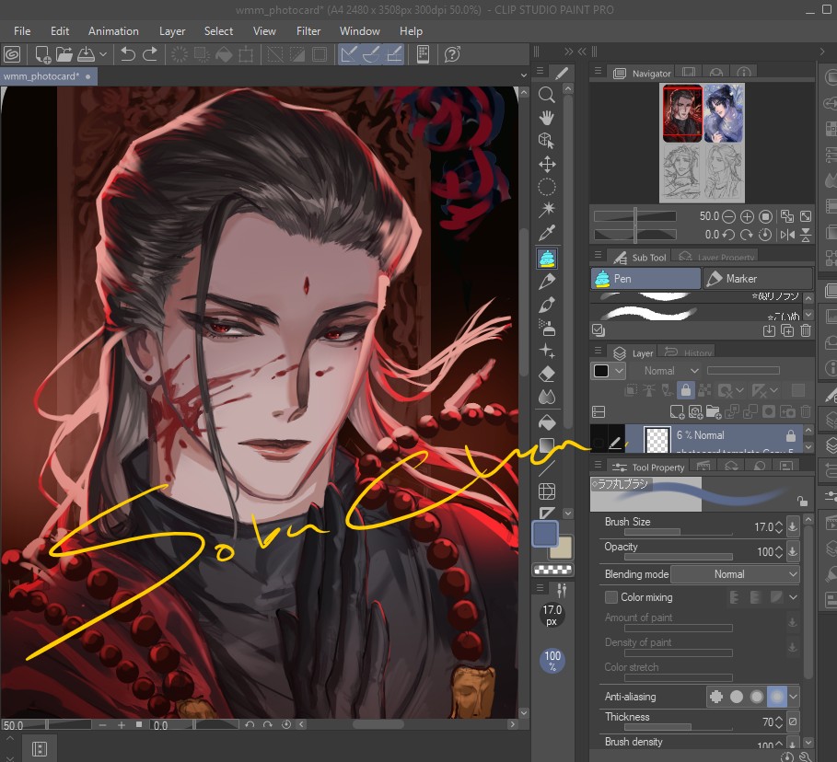Choose the strongest anti-aliasing option

pos(776,697)
